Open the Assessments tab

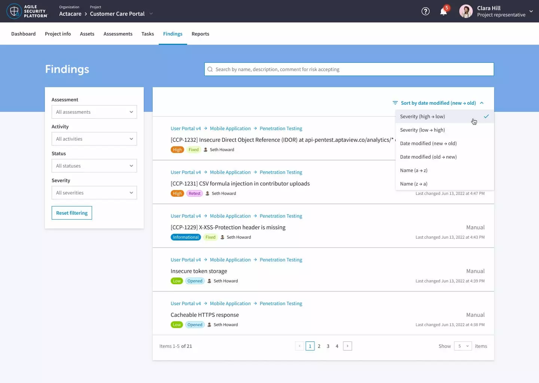pyautogui.click(x=118, y=34)
